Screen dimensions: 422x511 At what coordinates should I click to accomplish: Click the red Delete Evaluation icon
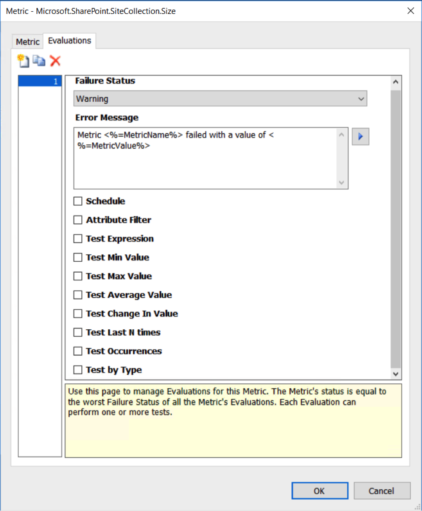(x=55, y=61)
